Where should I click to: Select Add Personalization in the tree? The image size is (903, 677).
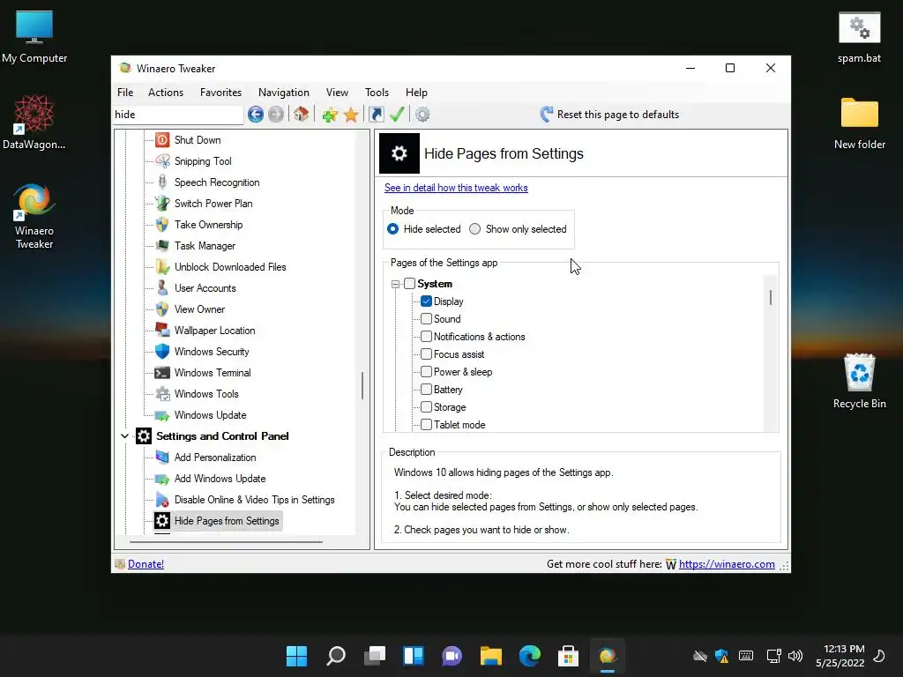point(215,458)
